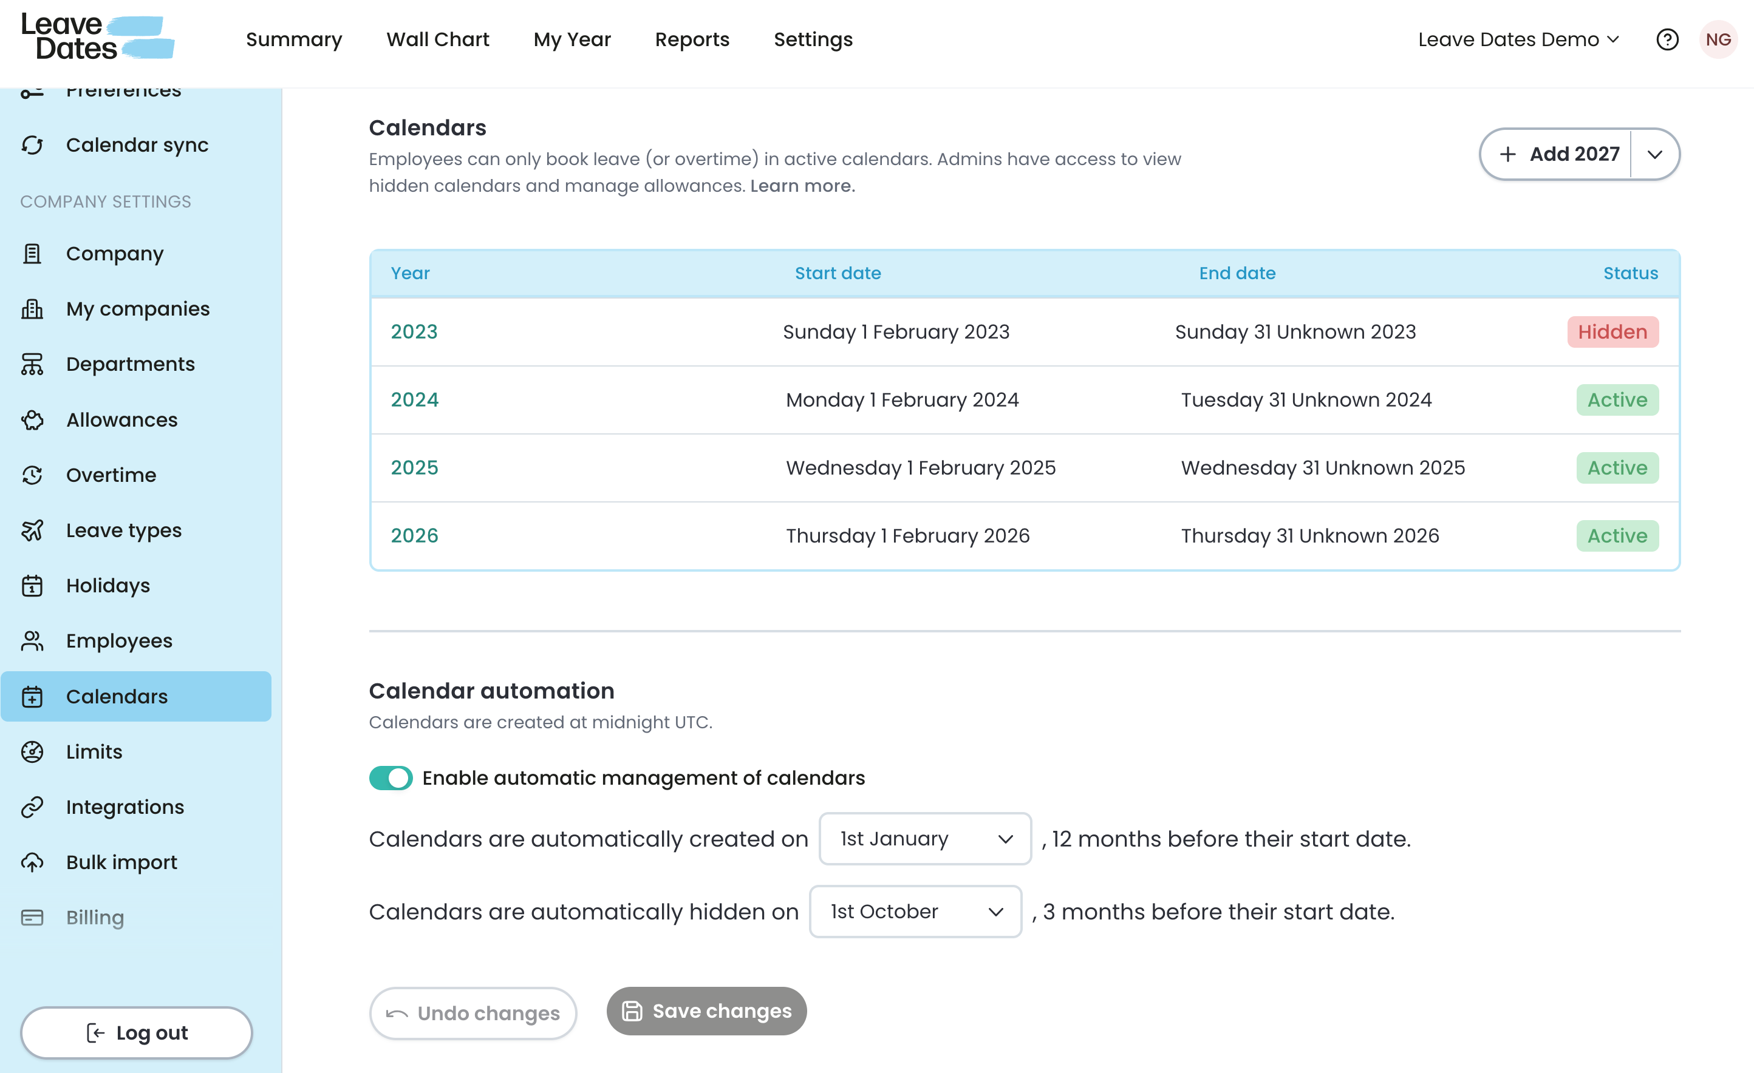Click the Allowances piggy bank icon
Viewport: 1754px width, 1073px height.
click(32, 420)
